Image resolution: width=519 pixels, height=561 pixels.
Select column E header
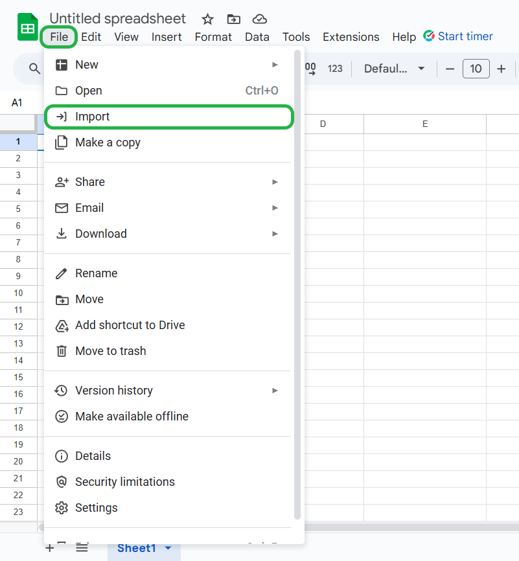pyautogui.click(x=425, y=124)
